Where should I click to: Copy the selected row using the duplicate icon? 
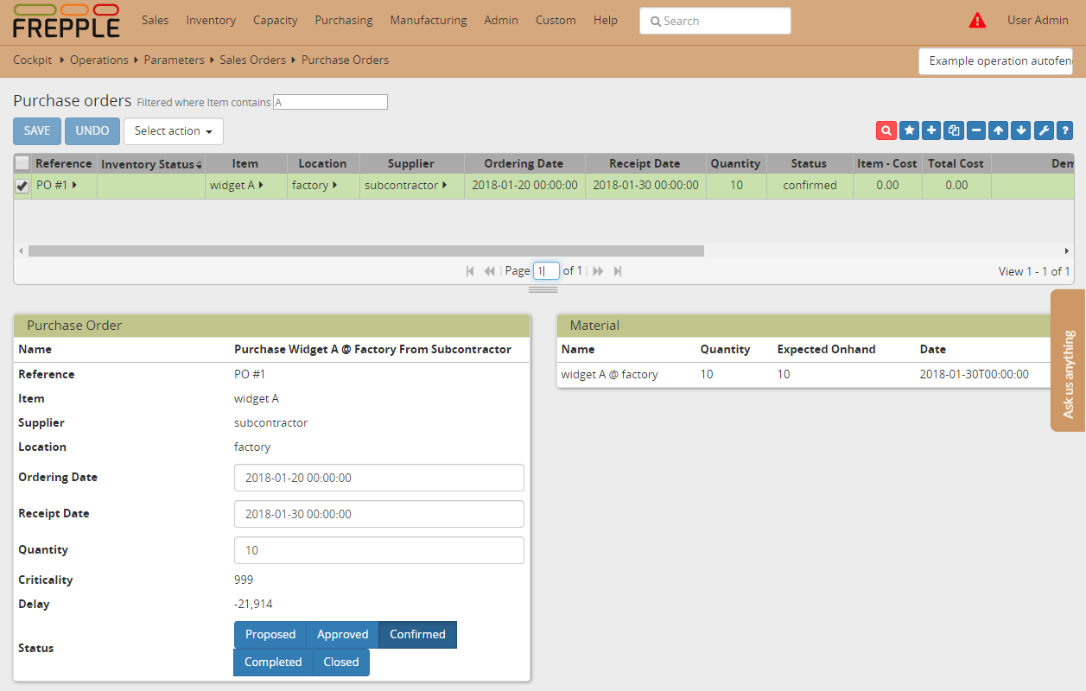click(x=953, y=130)
